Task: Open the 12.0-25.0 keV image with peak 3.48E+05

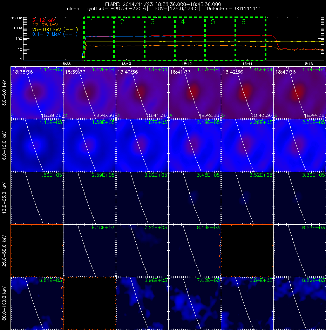Action: [x=195, y=198]
